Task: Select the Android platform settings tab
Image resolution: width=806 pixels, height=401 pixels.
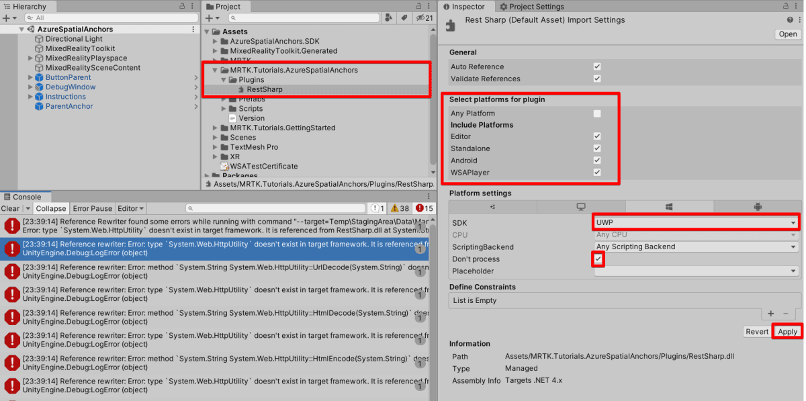Action: point(757,206)
